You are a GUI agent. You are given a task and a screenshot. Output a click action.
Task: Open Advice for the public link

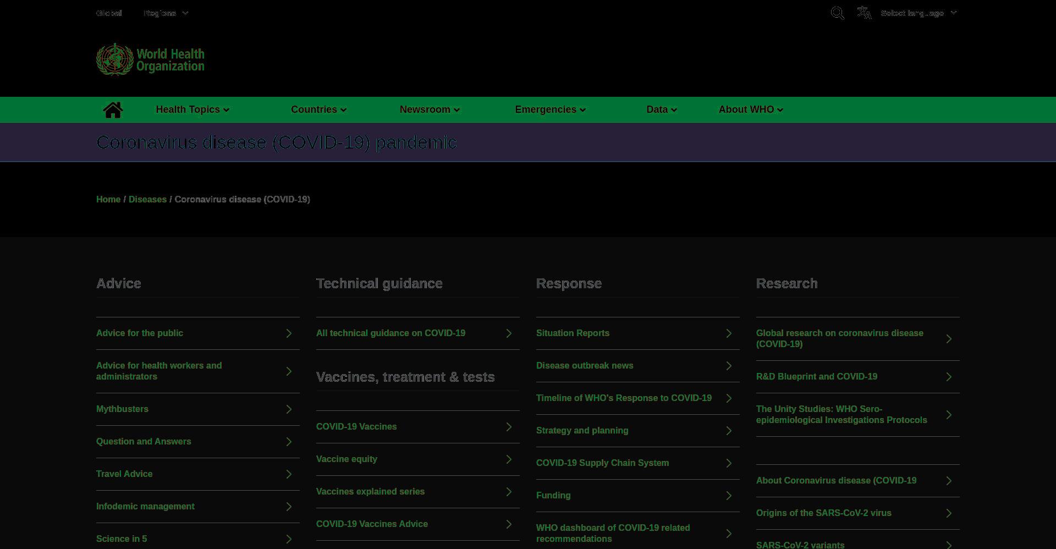pos(140,333)
